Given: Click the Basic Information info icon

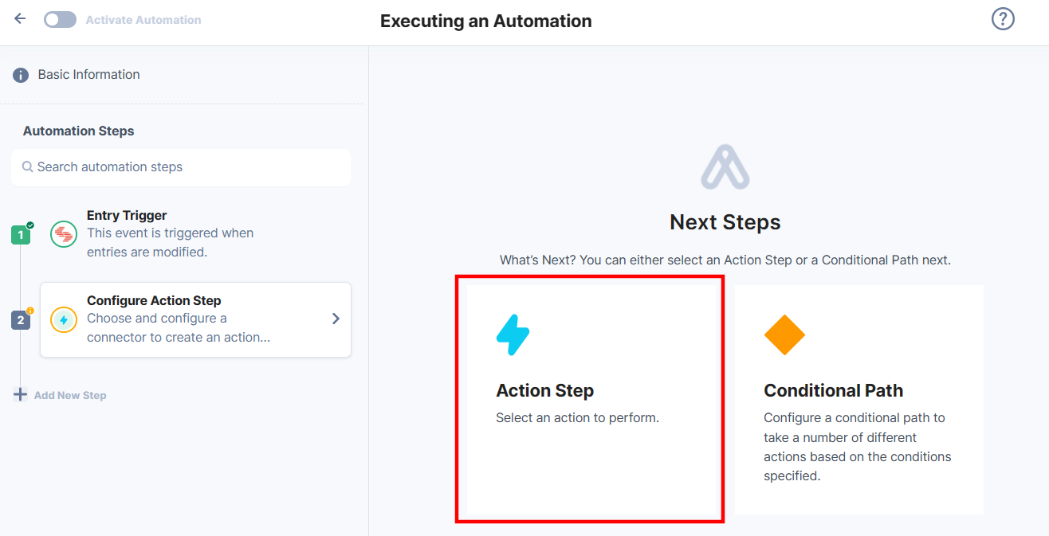Looking at the screenshot, I should coord(21,76).
